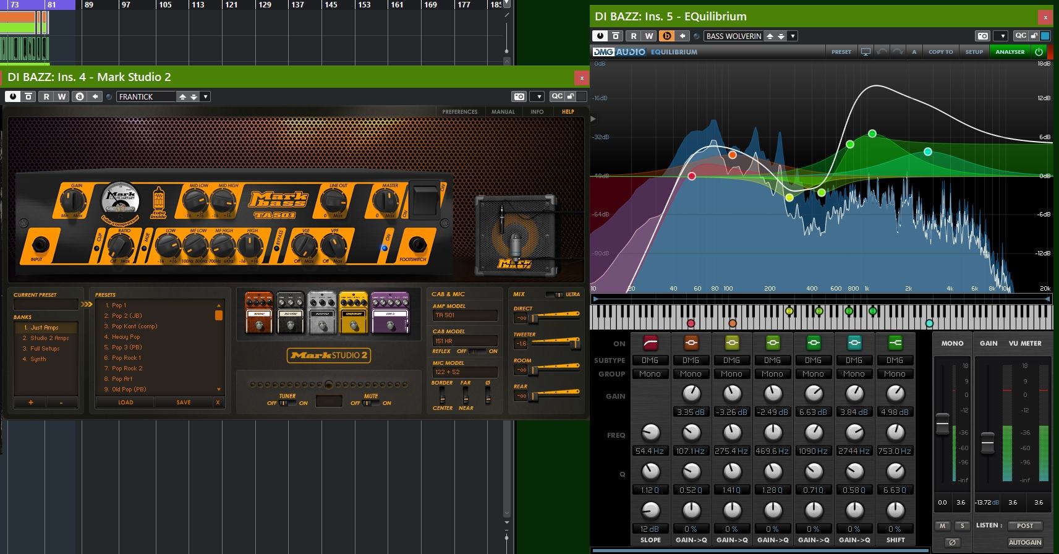The image size is (1059, 554).
Task: Add a bank with the plus icon
Action: click(x=31, y=403)
